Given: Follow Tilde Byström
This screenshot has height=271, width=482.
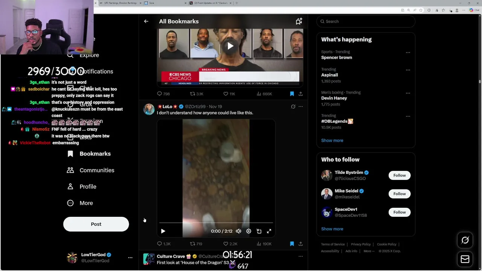Looking at the screenshot, I should (x=400, y=175).
